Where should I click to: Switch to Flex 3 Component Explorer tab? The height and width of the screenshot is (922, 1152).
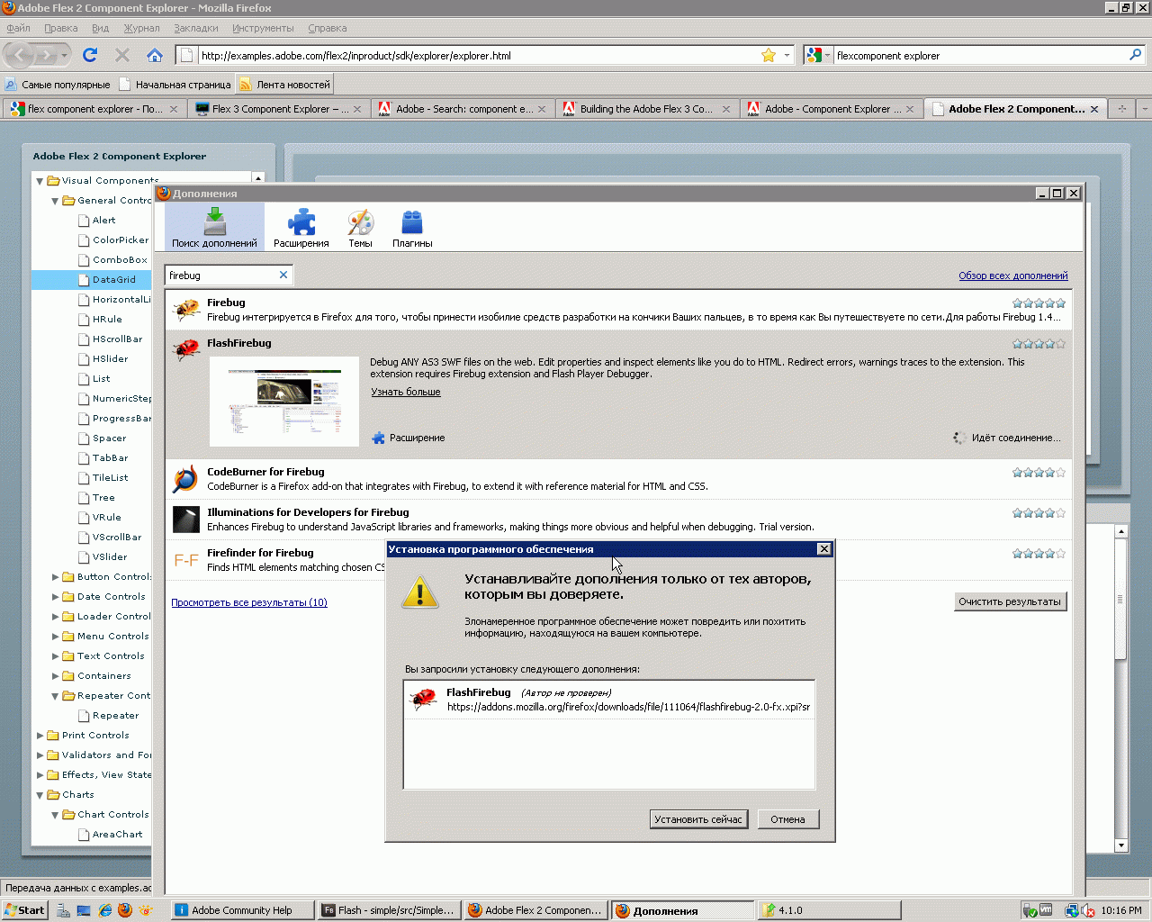click(x=279, y=109)
